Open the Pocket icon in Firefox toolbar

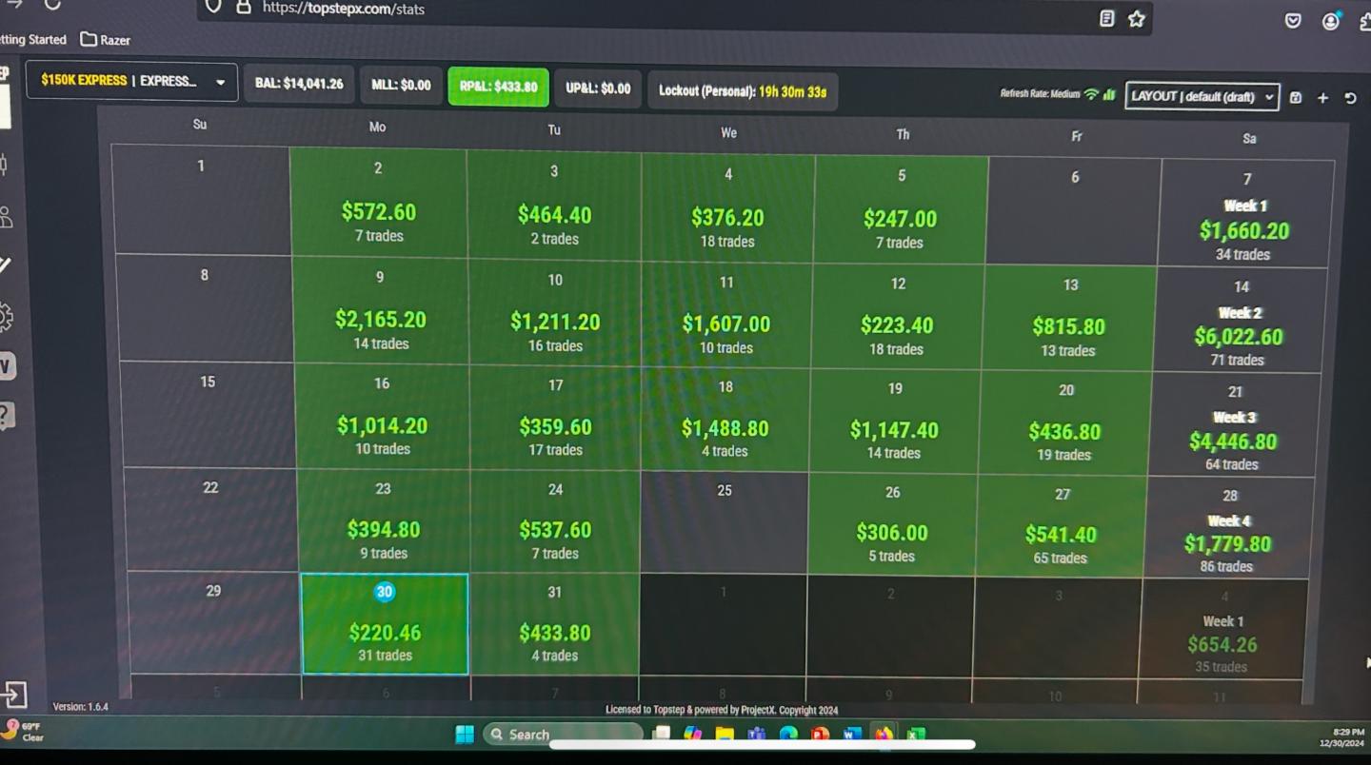1293,20
